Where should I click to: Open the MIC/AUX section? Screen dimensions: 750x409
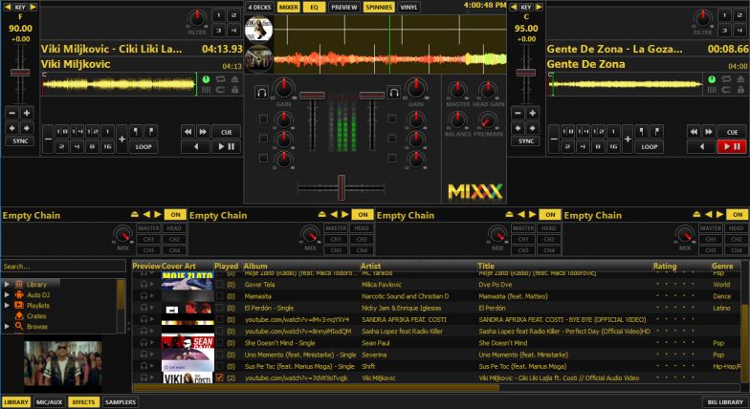50,402
